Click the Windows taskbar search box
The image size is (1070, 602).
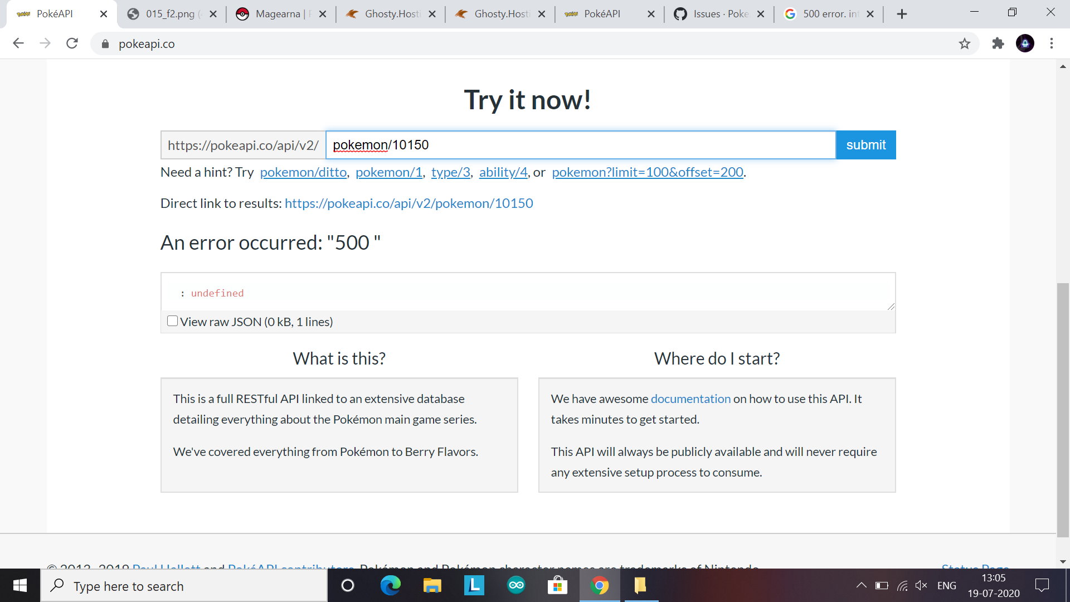(x=184, y=585)
